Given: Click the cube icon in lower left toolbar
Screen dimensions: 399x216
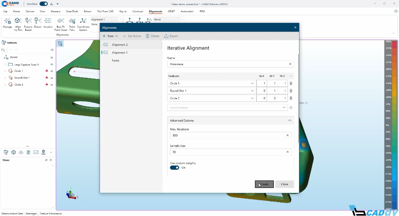Looking at the screenshot, I should click(13, 152).
